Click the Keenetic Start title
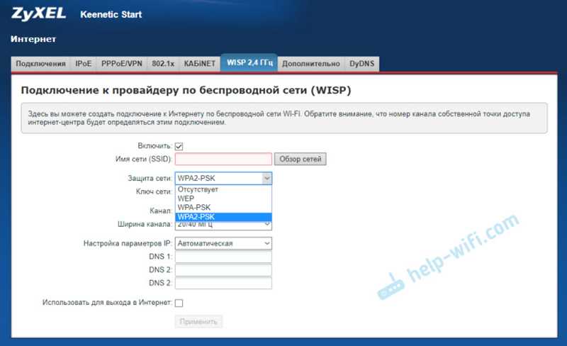The width and height of the screenshot is (567, 346). coord(111,14)
